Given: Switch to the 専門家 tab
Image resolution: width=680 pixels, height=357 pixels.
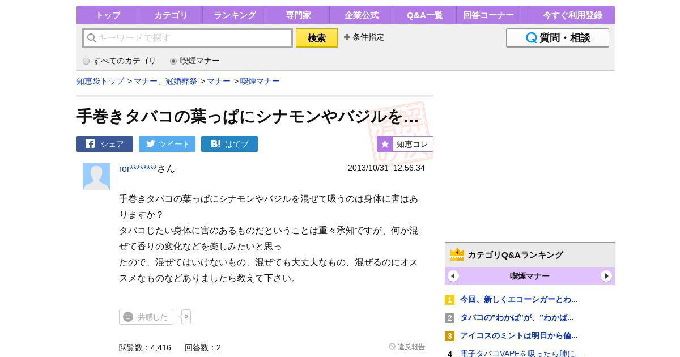Looking at the screenshot, I should tap(297, 15).
